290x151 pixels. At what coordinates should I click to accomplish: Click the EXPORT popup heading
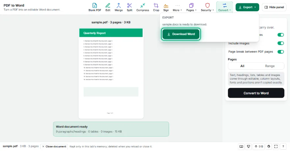168,17
